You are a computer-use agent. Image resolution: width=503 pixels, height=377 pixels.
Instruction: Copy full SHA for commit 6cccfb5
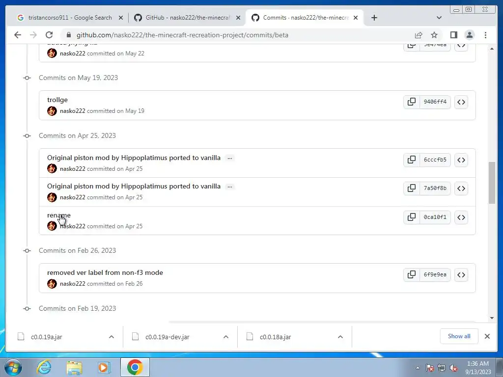point(411,160)
